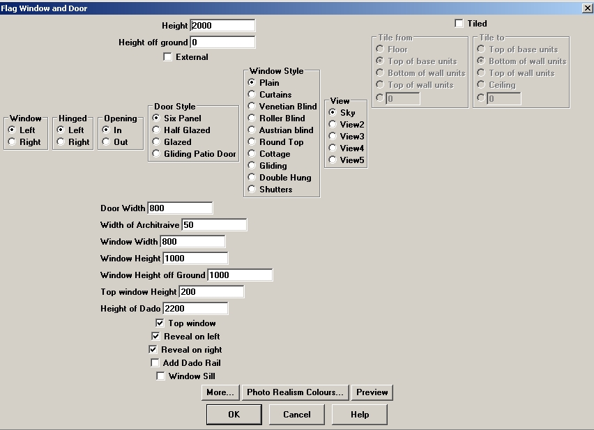Focus the Height of Dado field
594x430 pixels.
pyautogui.click(x=195, y=309)
